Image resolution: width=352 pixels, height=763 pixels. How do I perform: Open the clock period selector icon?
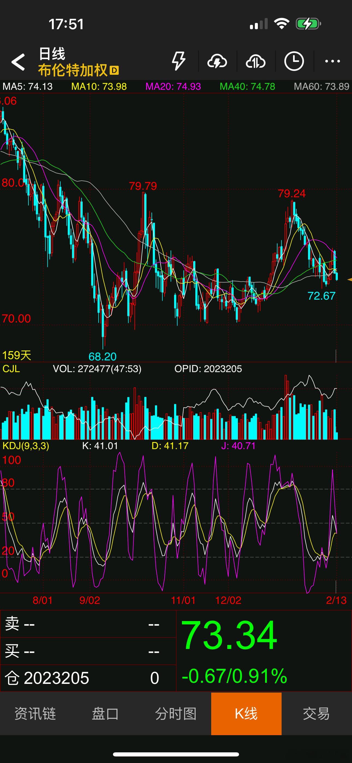tap(294, 61)
